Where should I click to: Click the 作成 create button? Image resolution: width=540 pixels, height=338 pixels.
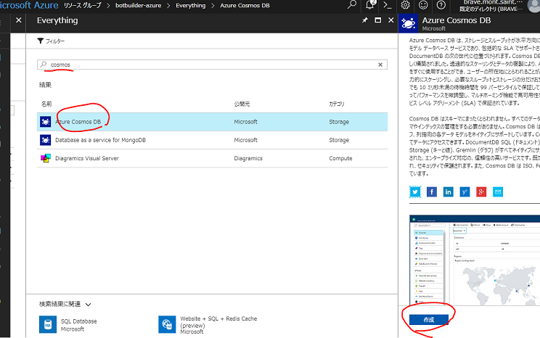429,320
